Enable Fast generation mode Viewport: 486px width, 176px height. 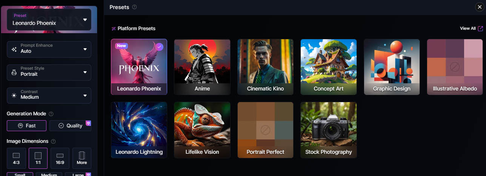(26, 125)
